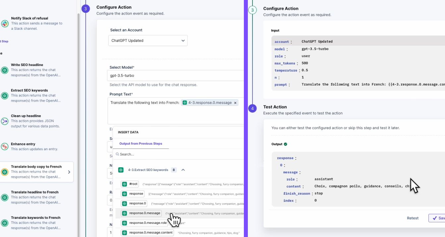Click the max_tokens value 500
445x237 pixels.
click(x=305, y=63)
